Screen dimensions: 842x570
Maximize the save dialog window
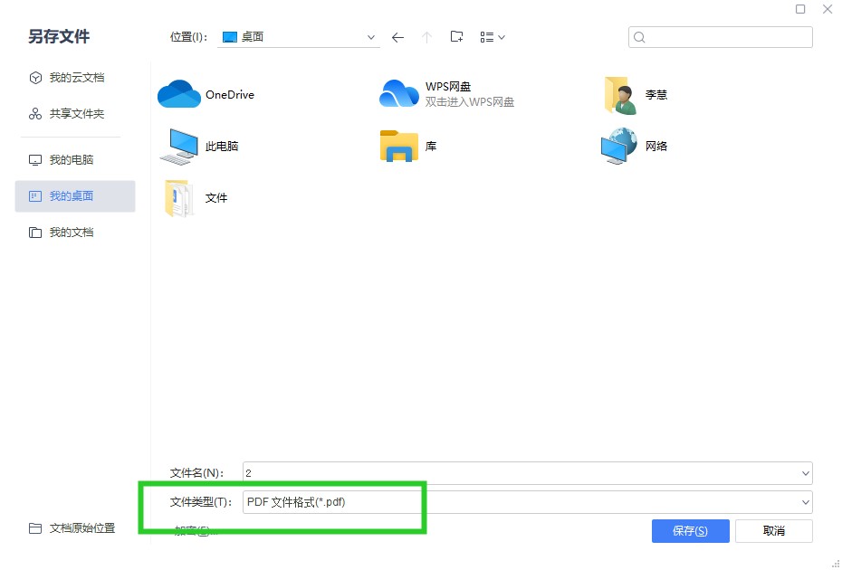[x=800, y=9]
